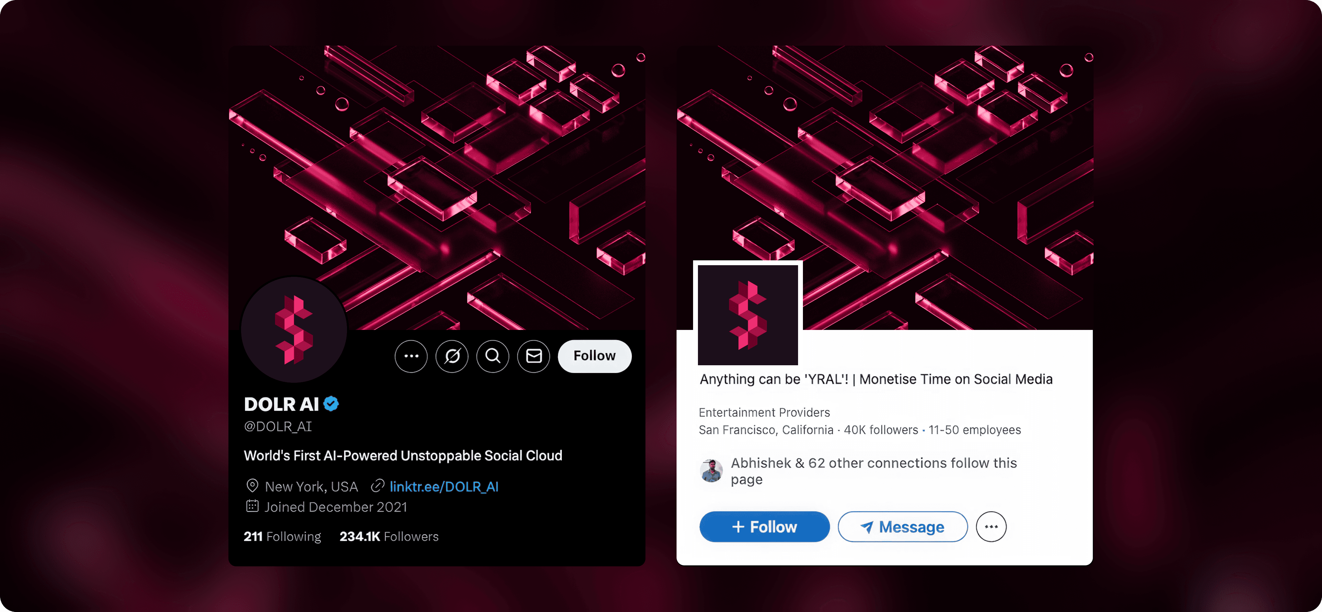Click the New York, USA location pin icon
The width and height of the screenshot is (1322, 612).
coord(252,485)
